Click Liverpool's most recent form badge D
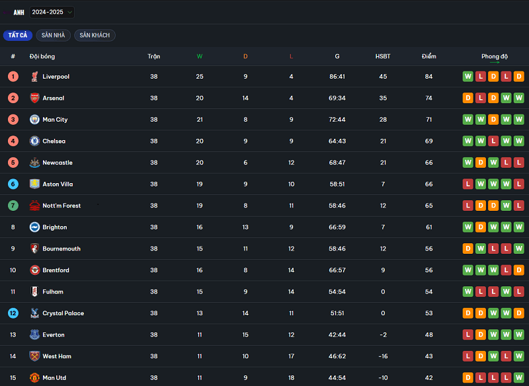This screenshot has width=529, height=386. (x=518, y=77)
